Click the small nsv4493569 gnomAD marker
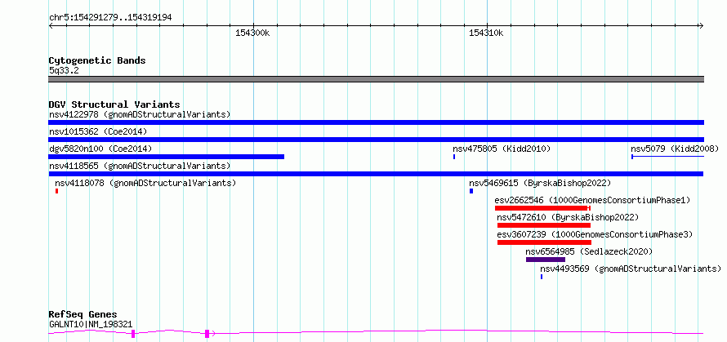Viewport: 727px width, 342px height. 541,277
